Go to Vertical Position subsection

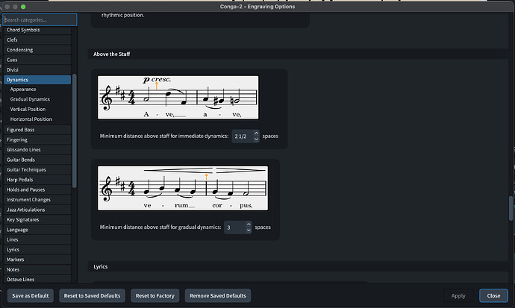click(28, 109)
